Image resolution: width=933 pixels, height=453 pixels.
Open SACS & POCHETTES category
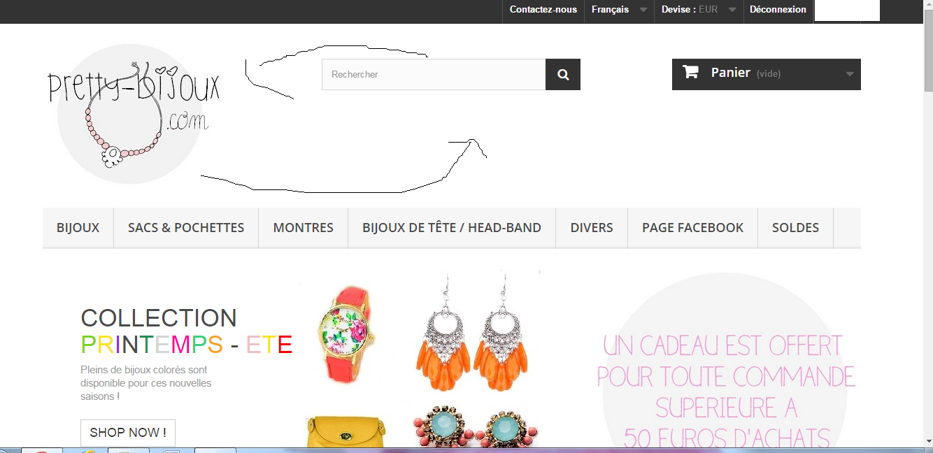pyautogui.click(x=186, y=228)
